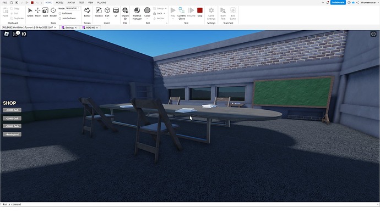Start a Team Test
Screen dimensions: 380x213
223,14
